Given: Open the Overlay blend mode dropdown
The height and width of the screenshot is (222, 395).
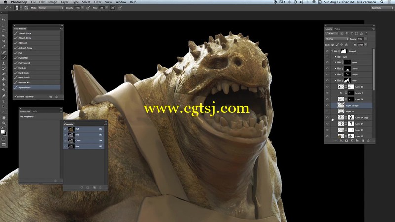Looking at the screenshot, I should tap(337, 39).
